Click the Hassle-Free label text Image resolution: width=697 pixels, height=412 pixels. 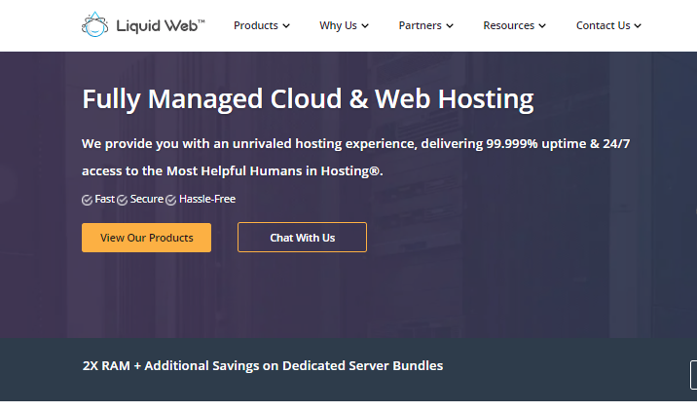[x=207, y=199]
